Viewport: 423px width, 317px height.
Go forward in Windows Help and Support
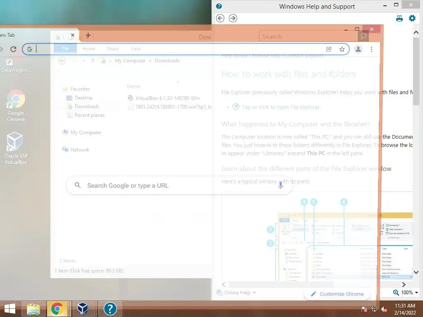(233, 18)
